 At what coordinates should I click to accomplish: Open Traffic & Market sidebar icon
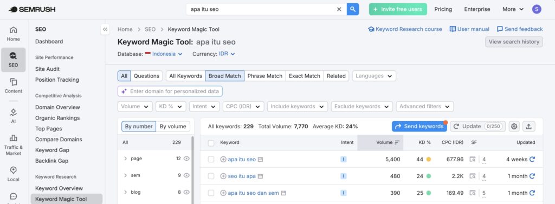(14, 145)
